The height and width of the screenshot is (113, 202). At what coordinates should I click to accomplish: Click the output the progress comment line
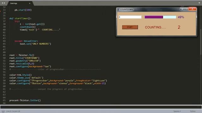[x=55, y=89]
